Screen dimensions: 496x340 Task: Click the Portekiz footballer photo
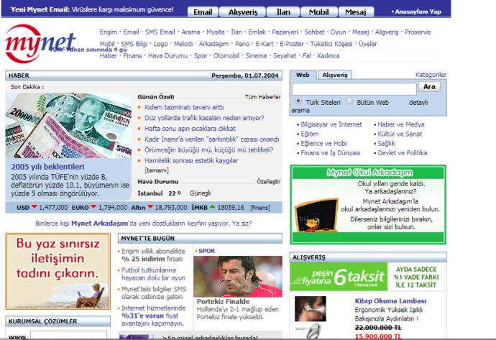[x=238, y=277]
